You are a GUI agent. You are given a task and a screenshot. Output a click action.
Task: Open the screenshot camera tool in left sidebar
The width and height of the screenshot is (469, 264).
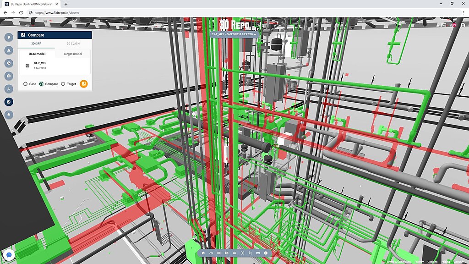(8, 76)
